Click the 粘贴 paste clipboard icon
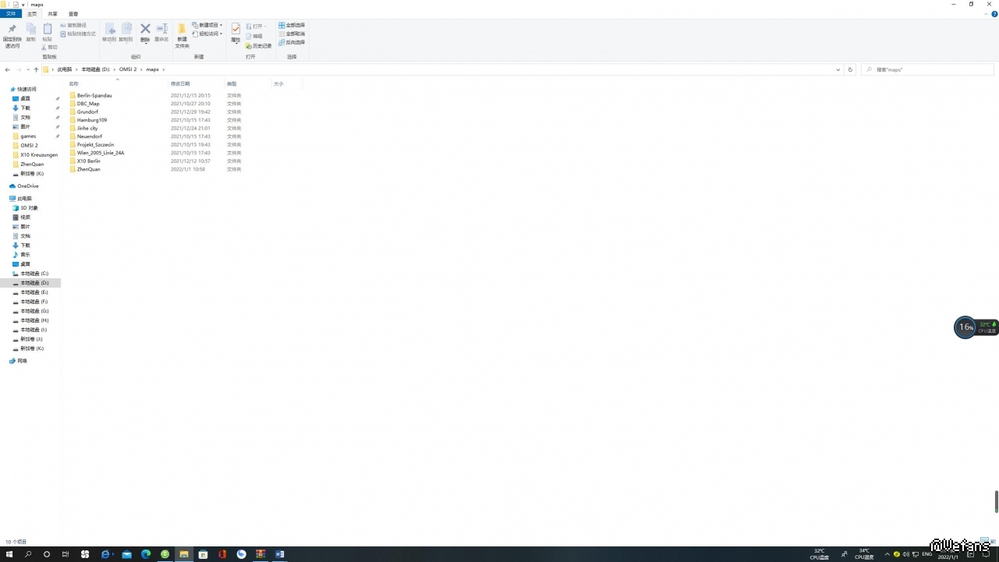 [47, 29]
